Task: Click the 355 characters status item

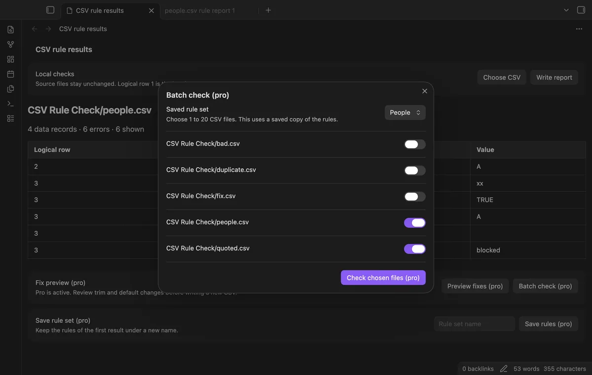Action: (565, 369)
